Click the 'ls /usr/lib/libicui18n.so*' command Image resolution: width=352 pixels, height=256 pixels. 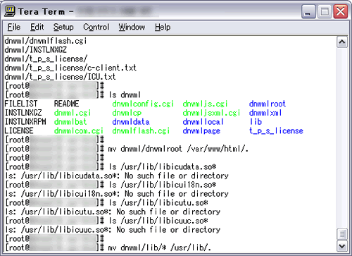point(163,185)
